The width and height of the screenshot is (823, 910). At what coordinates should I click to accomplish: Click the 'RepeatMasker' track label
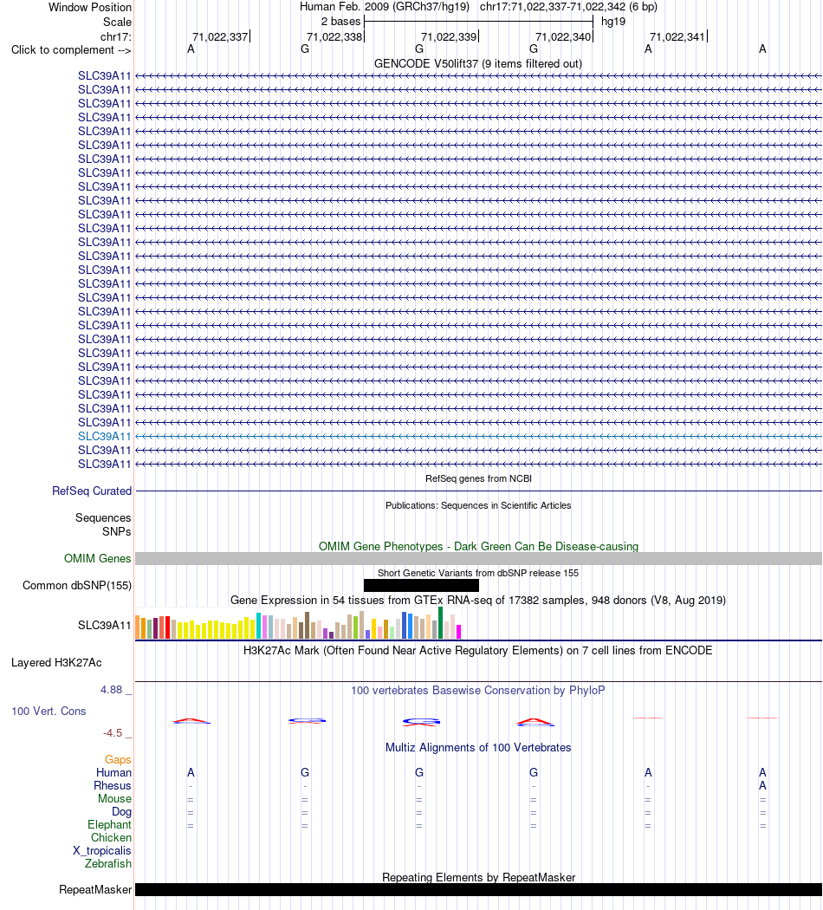tap(95, 890)
